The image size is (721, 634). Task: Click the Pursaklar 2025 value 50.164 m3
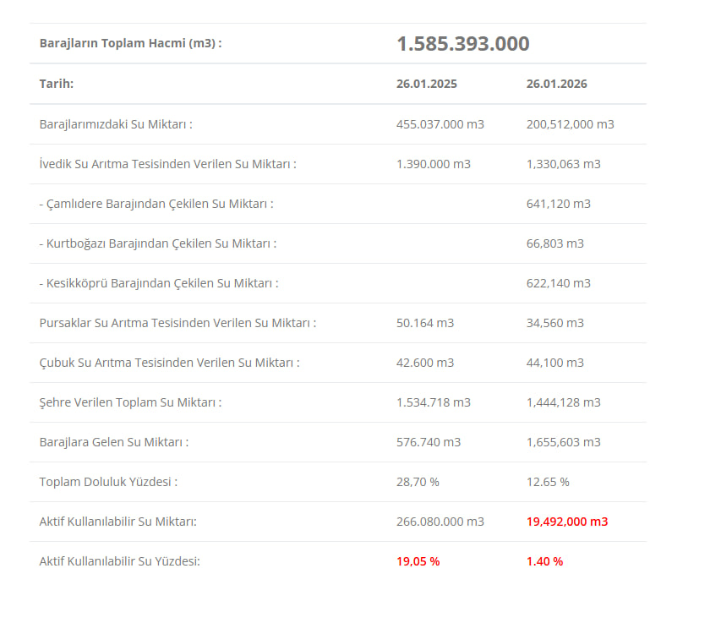(424, 323)
